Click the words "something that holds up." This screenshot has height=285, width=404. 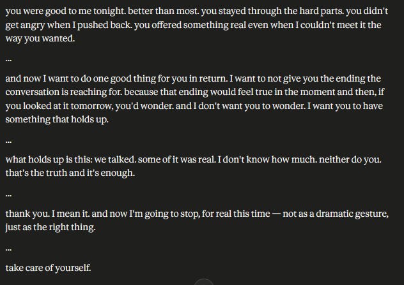[x=58, y=119]
